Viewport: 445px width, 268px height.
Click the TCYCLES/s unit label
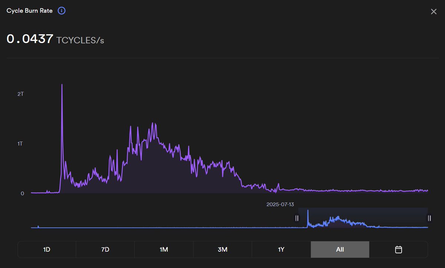pyautogui.click(x=80, y=40)
